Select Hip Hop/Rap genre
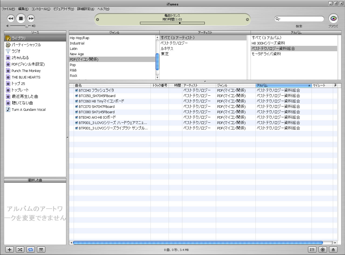Screen dimensions: 345x255 click(112, 38)
